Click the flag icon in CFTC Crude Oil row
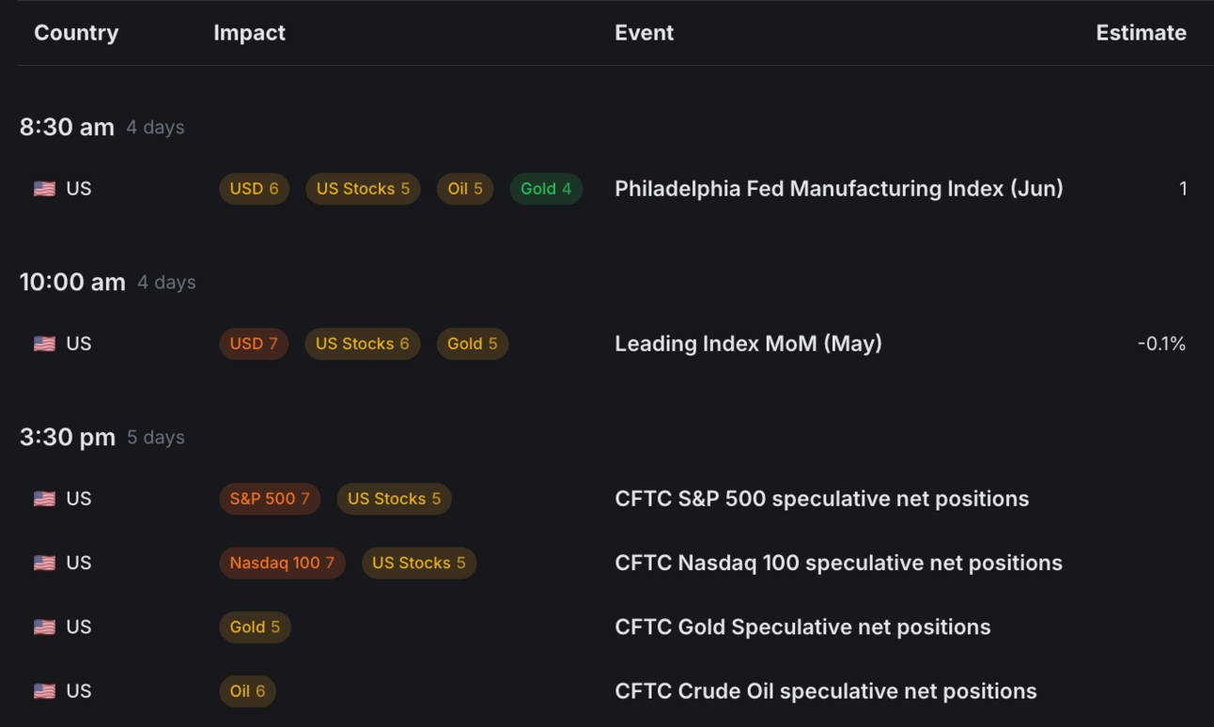The image size is (1214, 727). click(x=44, y=691)
